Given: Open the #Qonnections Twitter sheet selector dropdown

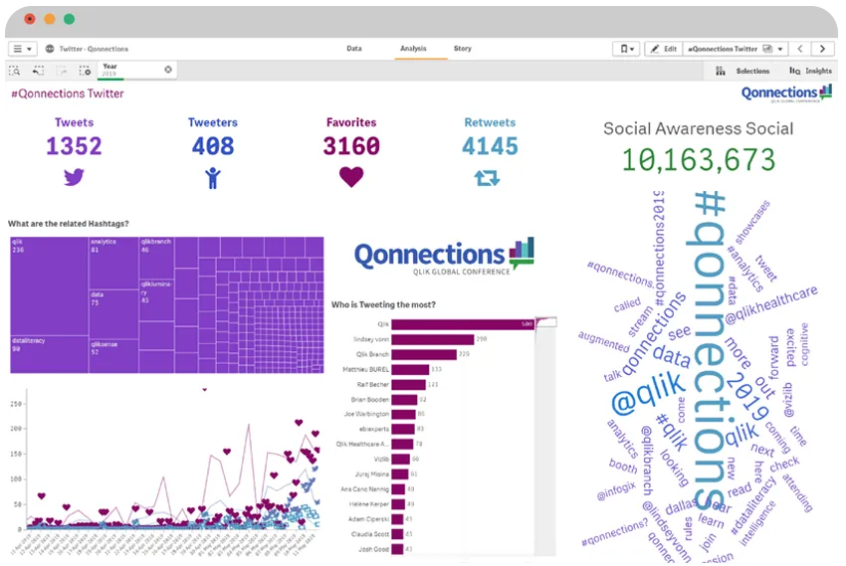Looking at the screenshot, I should point(736,49).
